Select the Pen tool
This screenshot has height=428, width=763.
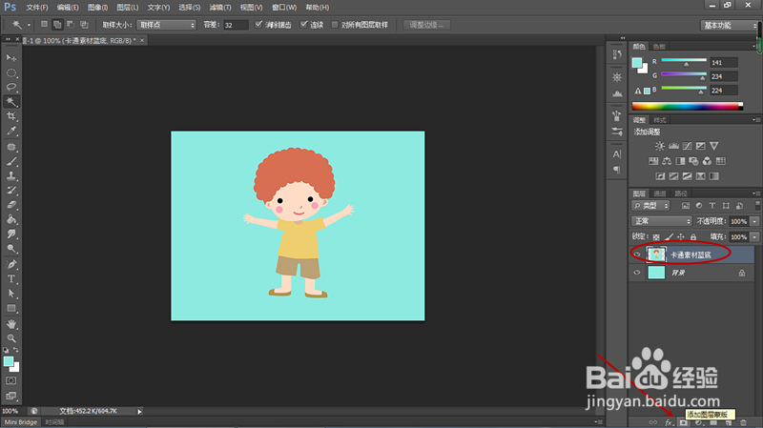click(11, 265)
